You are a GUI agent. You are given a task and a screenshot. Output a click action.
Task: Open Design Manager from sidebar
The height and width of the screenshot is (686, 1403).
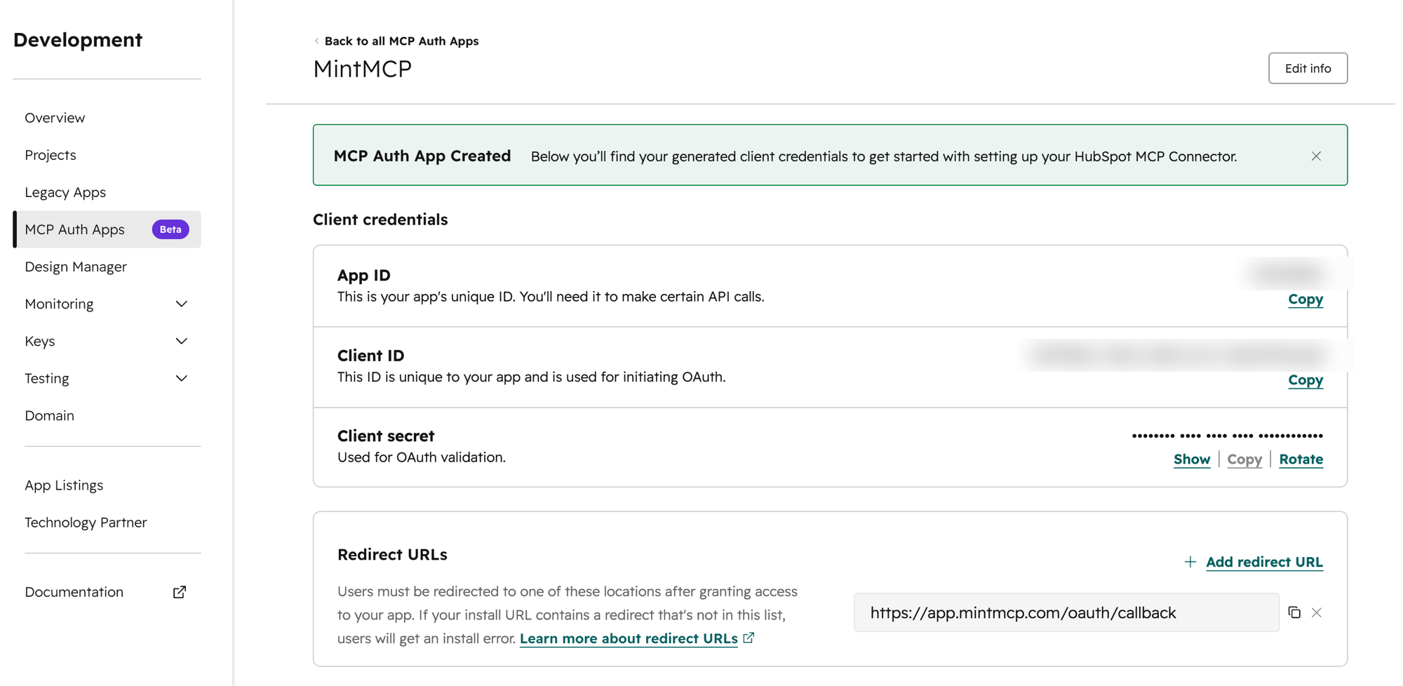coord(76,267)
